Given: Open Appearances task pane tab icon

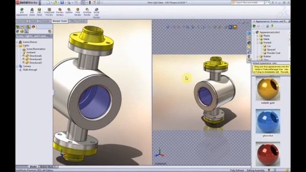Looking at the screenshot, I should pyautogui.click(x=249, y=56).
